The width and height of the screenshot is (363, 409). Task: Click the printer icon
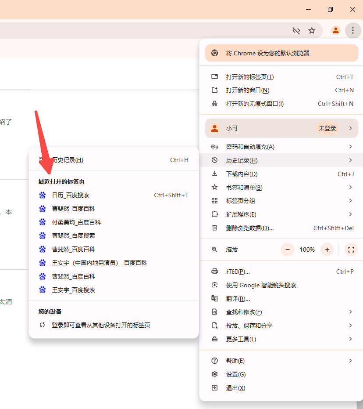(x=214, y=271)
